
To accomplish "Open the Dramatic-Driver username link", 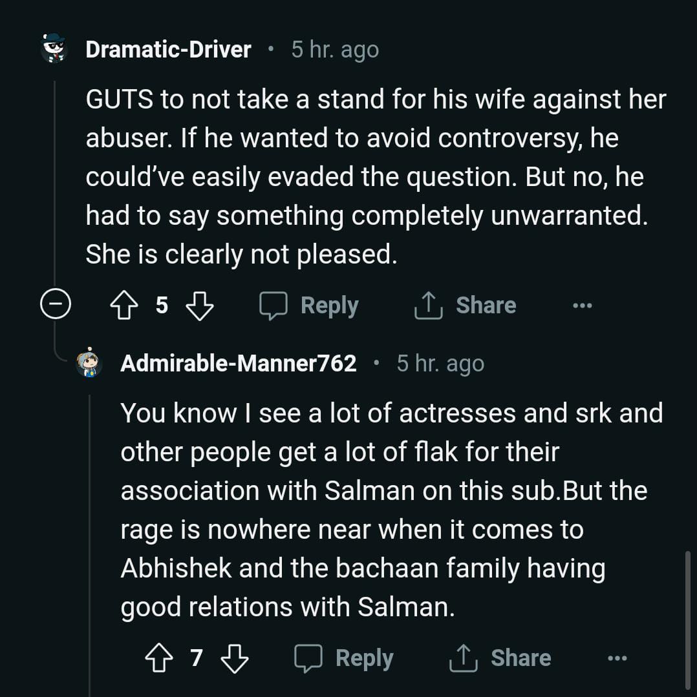I will pos(168,50).
